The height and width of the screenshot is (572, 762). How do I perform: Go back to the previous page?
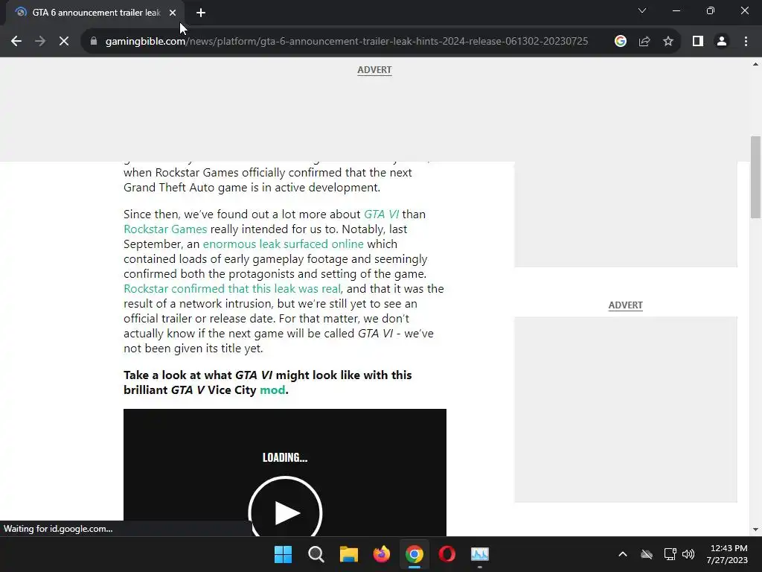16,42
